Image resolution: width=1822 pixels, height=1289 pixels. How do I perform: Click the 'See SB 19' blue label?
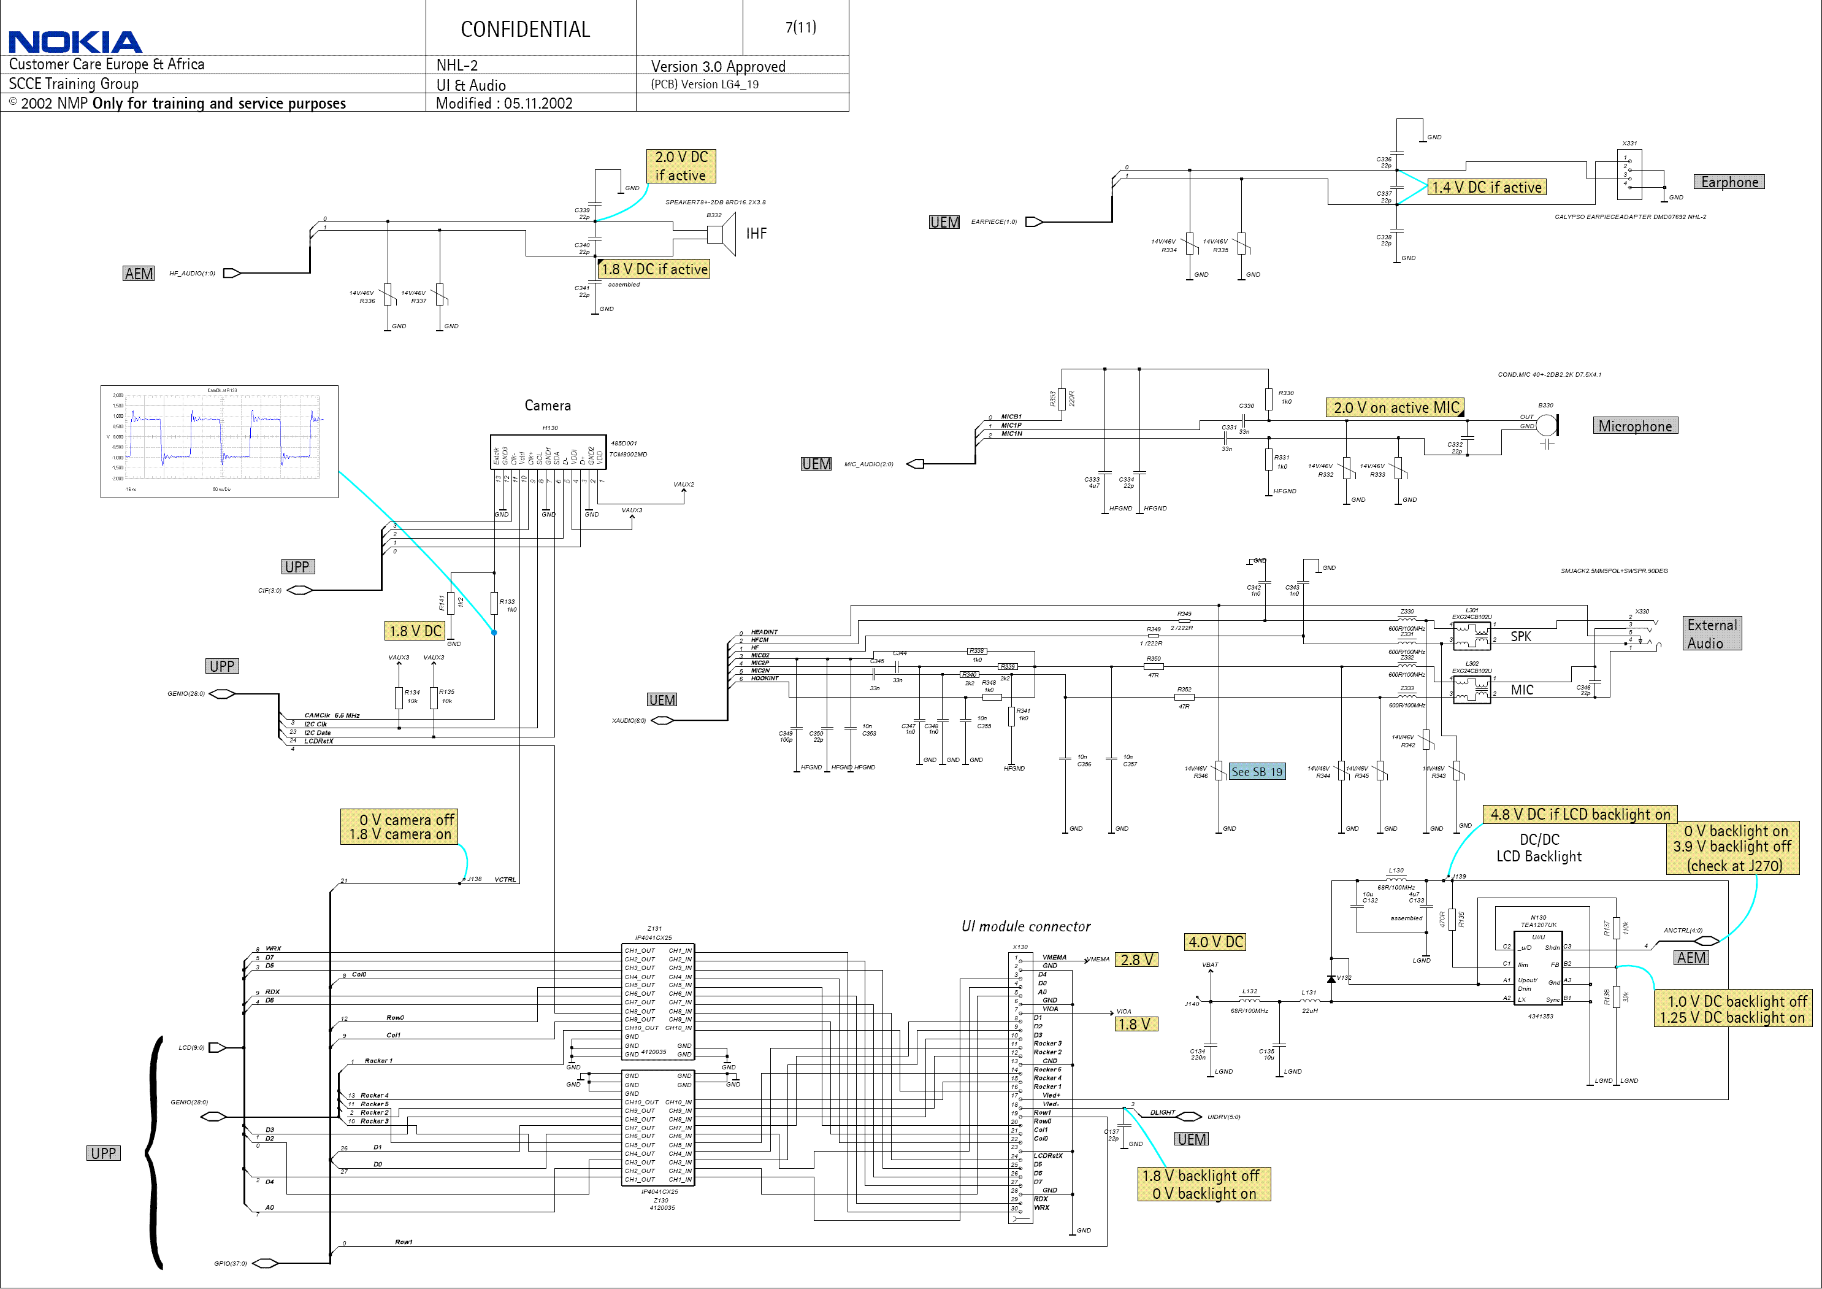click(x=1257, y=771)
